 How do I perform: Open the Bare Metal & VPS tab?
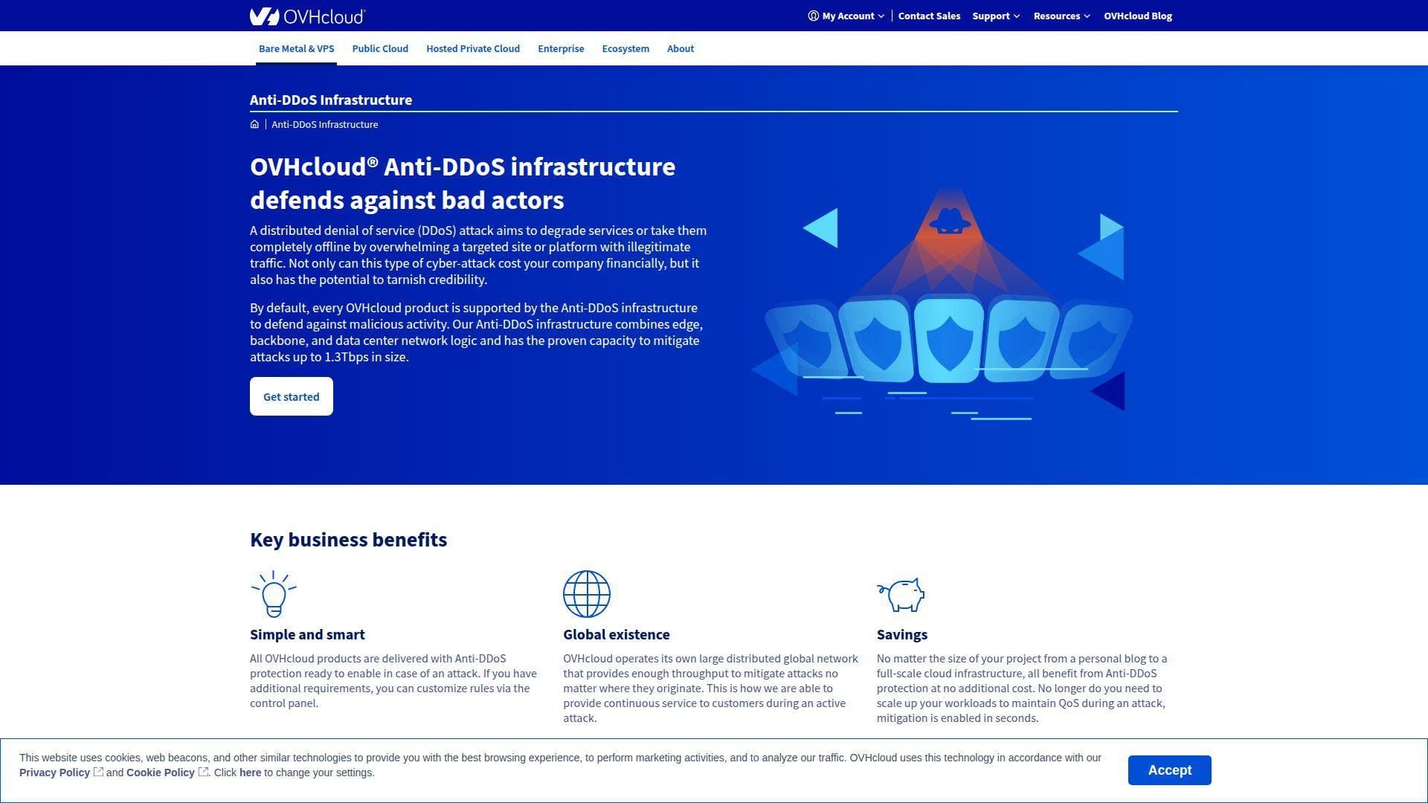pos(296,48)
